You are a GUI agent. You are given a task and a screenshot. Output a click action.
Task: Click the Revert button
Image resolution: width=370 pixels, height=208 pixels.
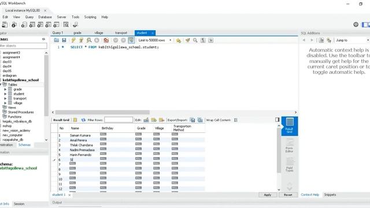coord(288,195)
